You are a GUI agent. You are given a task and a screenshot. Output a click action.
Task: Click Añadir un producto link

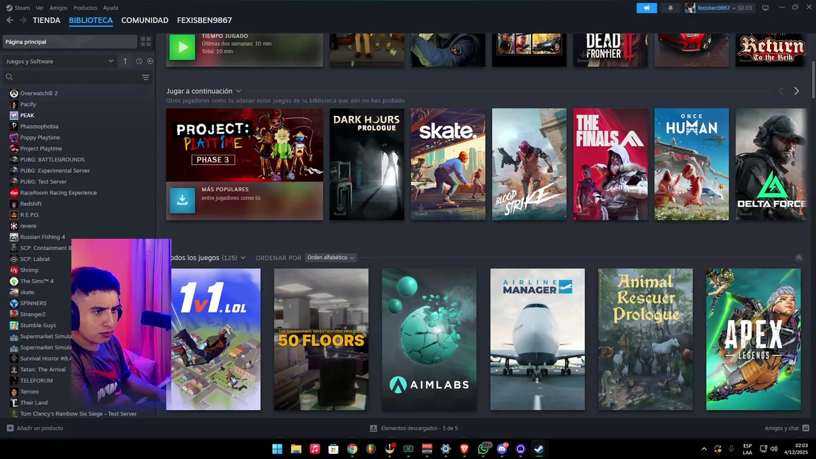pyautogui.click(x=40, y=428)
